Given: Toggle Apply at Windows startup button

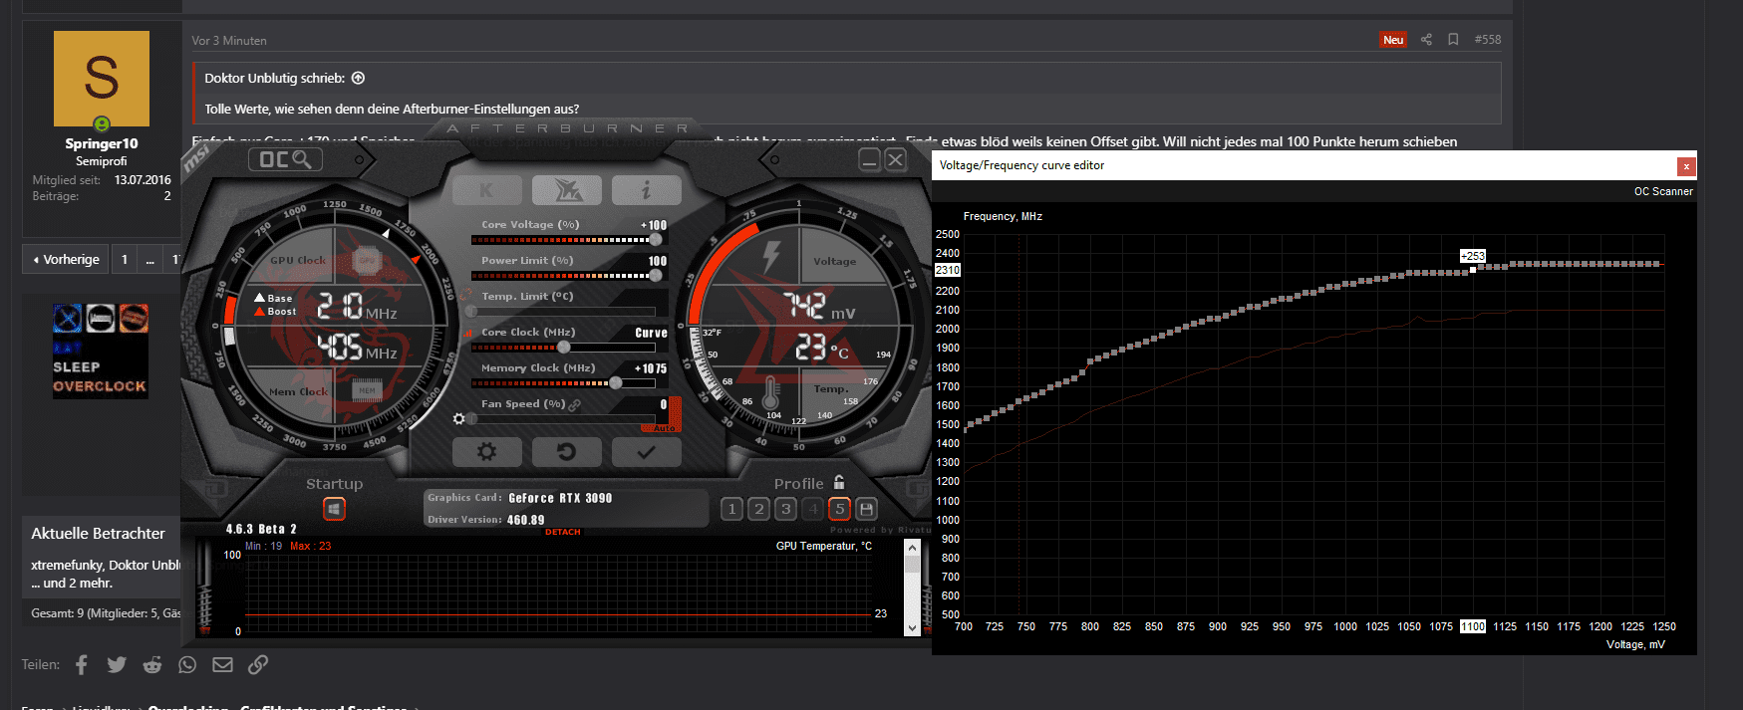Looking at the screenshot, I should (334, 509).
